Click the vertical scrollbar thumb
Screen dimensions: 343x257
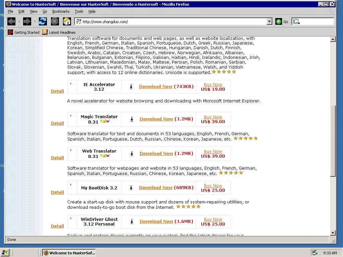tap(333, 141)
